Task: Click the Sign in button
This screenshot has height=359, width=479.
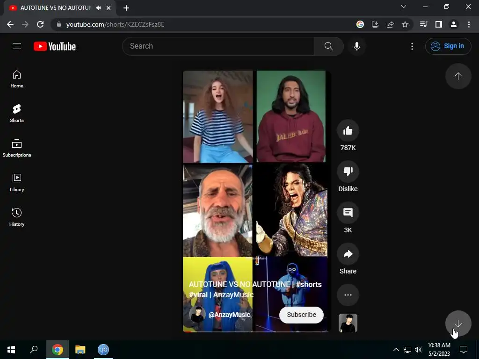Action: pyautogui.click(x=448, y=46)
